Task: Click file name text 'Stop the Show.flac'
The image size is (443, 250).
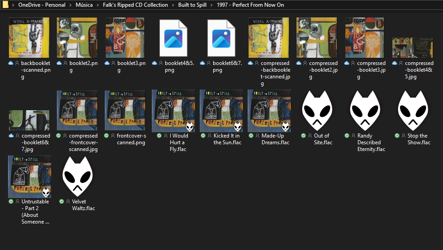Action: [419, 139]
